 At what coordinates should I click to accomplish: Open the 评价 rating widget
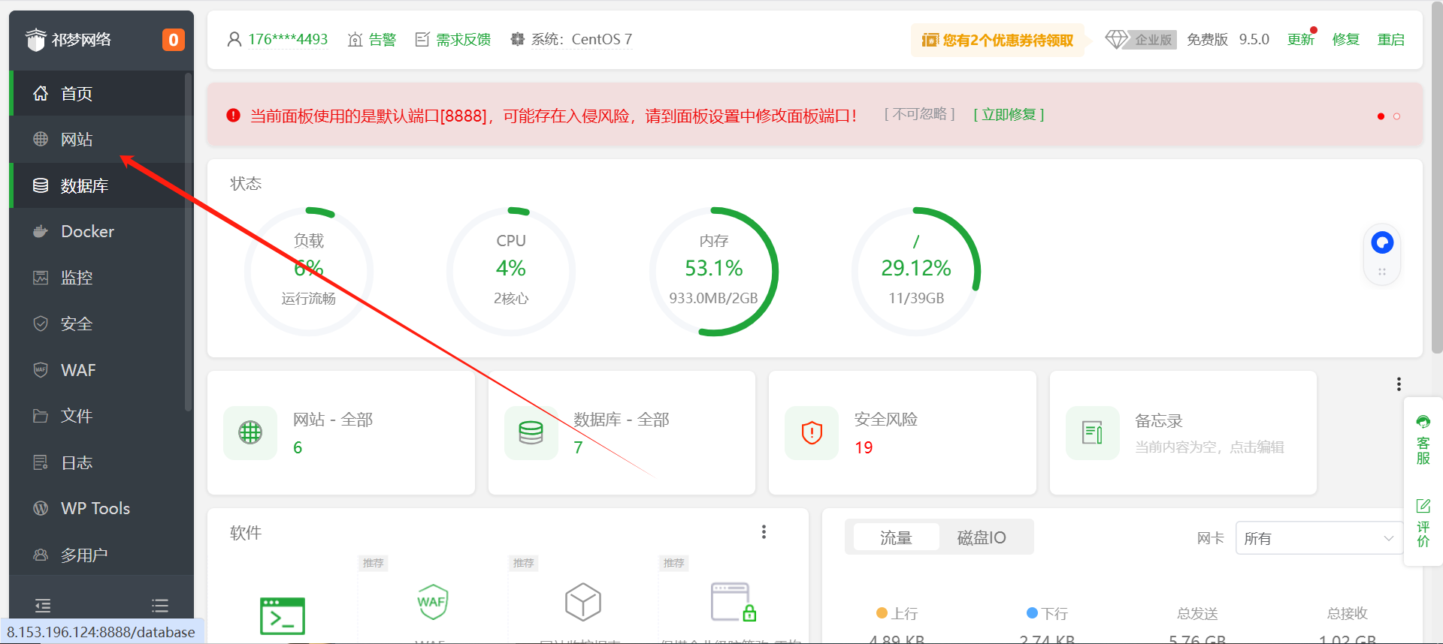pyautogui.click(x=1423, y=523)
